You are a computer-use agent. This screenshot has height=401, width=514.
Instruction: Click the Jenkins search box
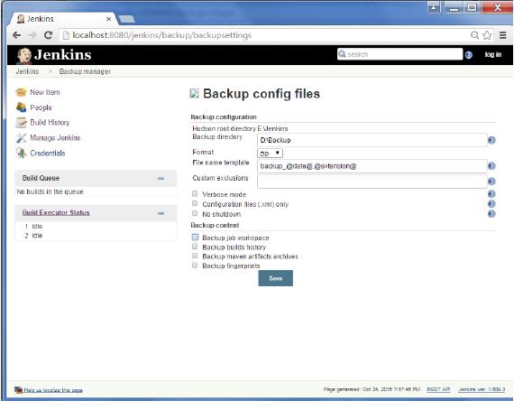[399, 54]
